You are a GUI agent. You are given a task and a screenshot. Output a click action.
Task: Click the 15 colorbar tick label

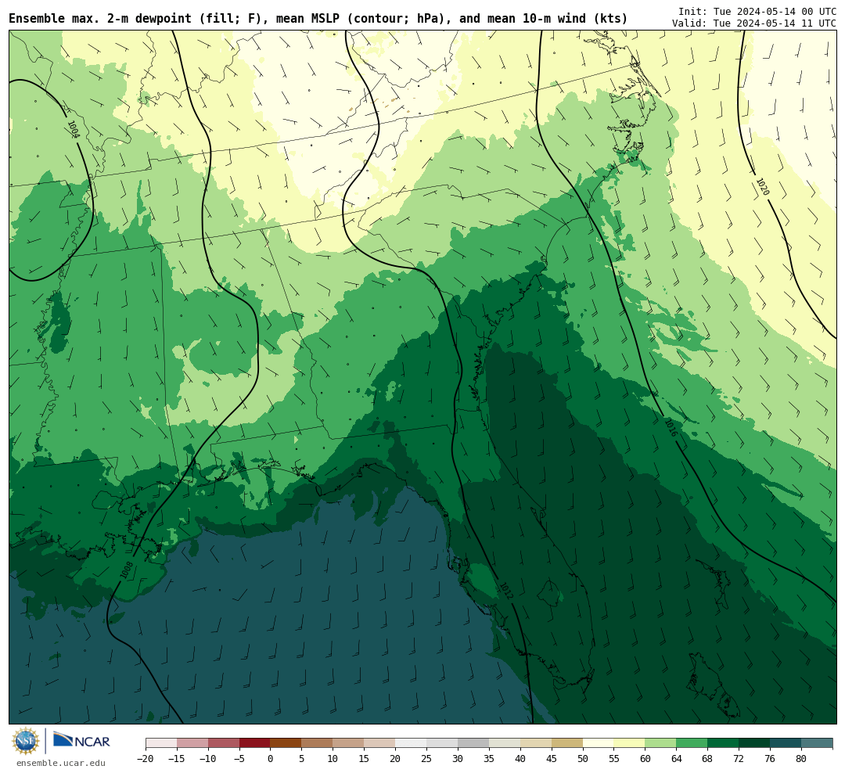click(x=365, y=759)
